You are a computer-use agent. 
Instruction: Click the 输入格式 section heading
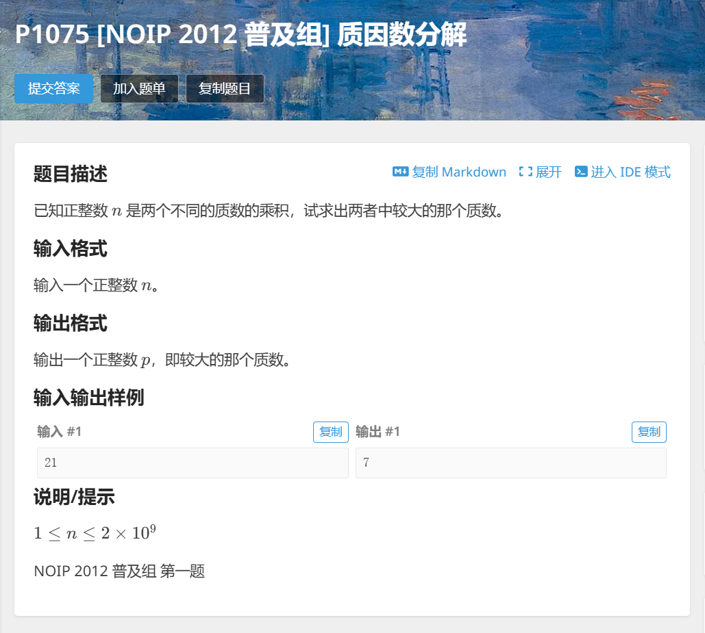point(69,249)
